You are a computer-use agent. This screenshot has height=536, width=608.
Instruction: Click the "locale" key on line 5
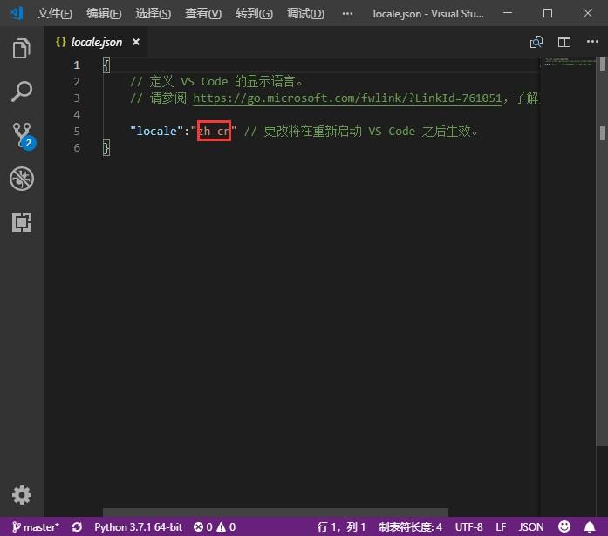coord(156,132)
